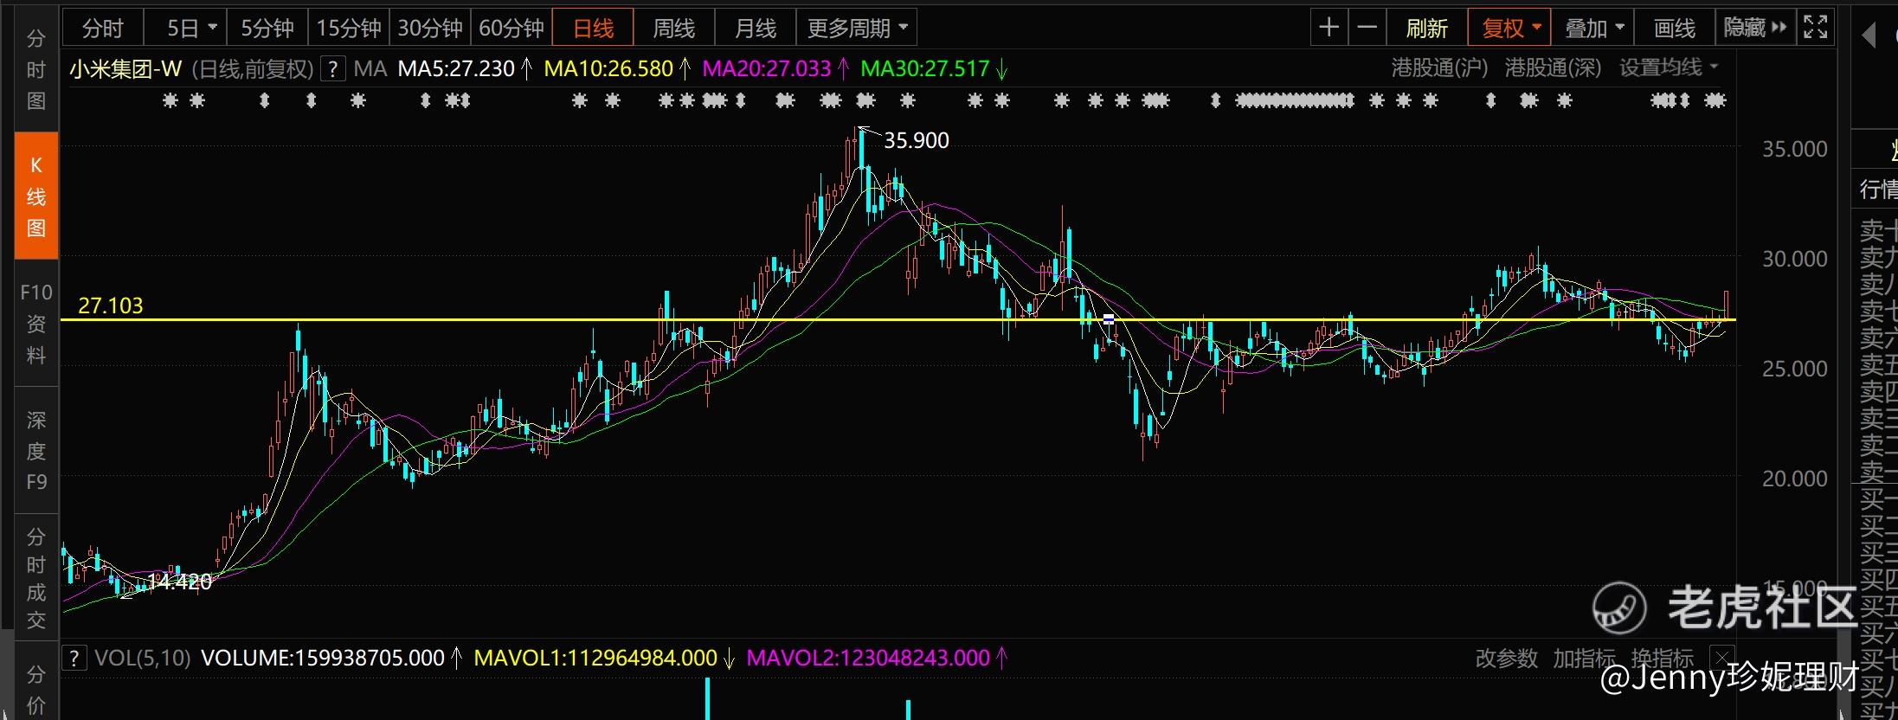Click the 小米集团-W stock name

(x=125, y=68)
